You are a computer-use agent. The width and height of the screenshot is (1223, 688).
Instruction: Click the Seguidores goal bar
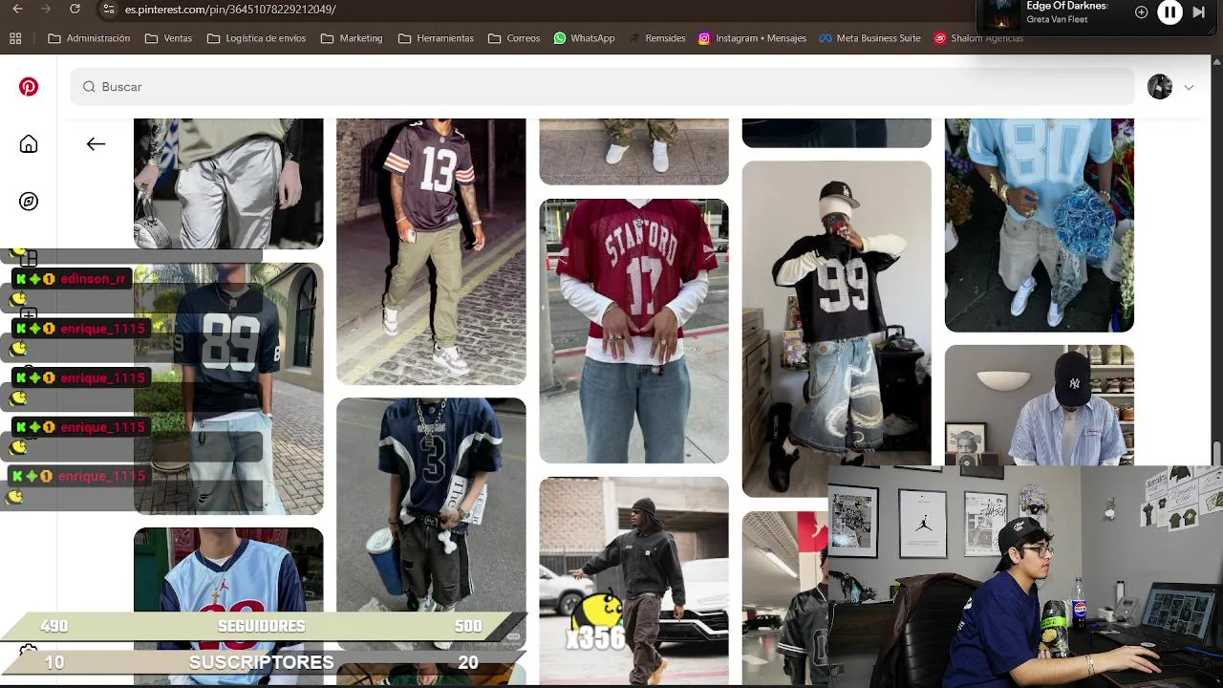(x=262, y=626)
